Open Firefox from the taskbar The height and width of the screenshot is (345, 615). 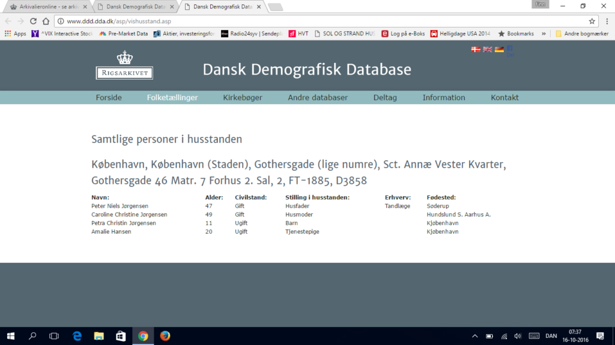click(x=165, y=336)
